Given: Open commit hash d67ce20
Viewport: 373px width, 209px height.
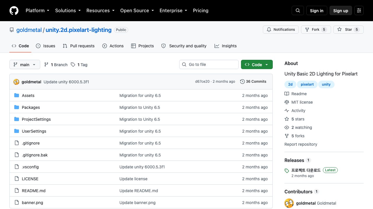Looking at the screenshot, I should pos(202,82).
